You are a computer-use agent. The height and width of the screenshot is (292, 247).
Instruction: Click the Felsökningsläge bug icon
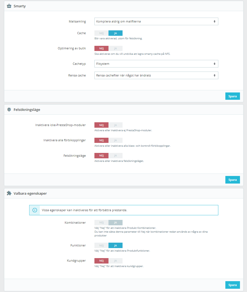pyautogui.click(x=9, y=110)
